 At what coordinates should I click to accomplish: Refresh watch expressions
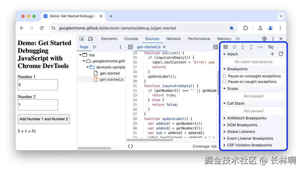tap(281, 54)
